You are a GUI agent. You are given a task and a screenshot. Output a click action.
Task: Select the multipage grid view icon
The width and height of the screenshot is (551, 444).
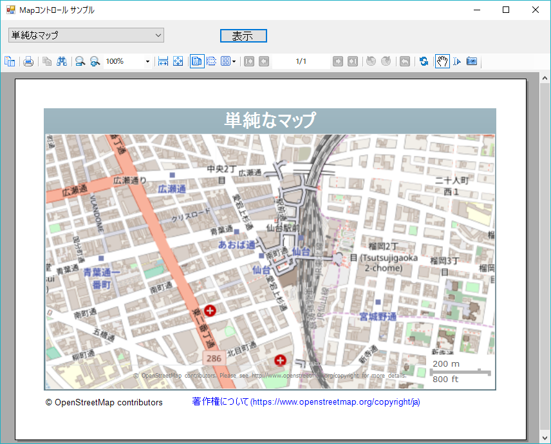[225, 61]
